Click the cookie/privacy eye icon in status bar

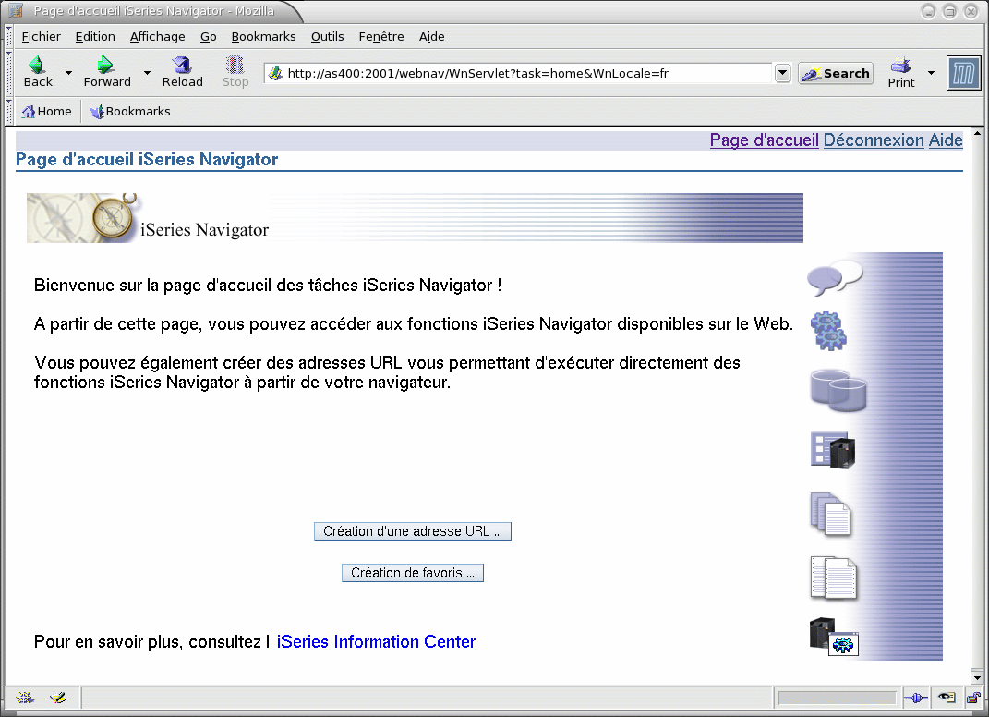[x=947, y=698]
